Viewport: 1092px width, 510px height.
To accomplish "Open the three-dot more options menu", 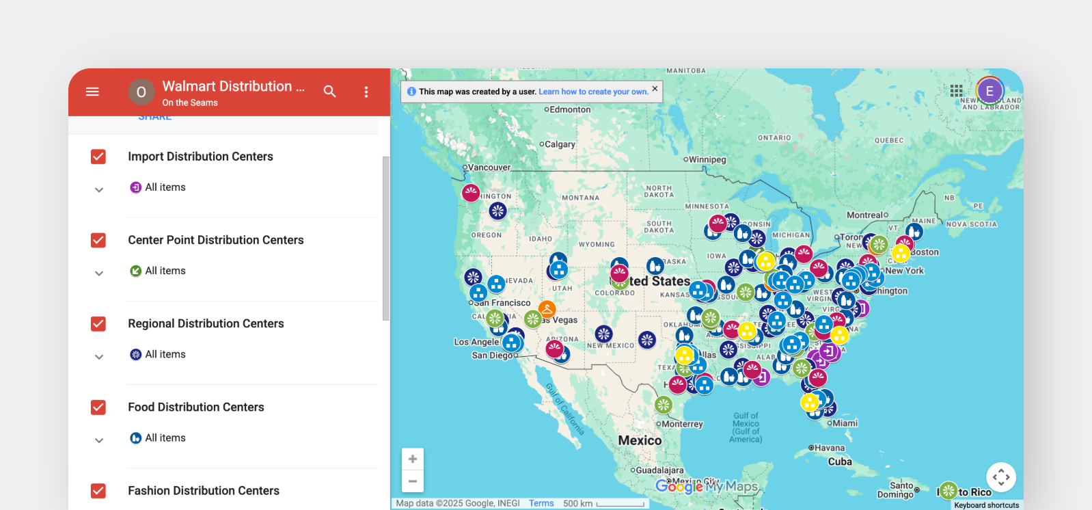I will point(366,92).
